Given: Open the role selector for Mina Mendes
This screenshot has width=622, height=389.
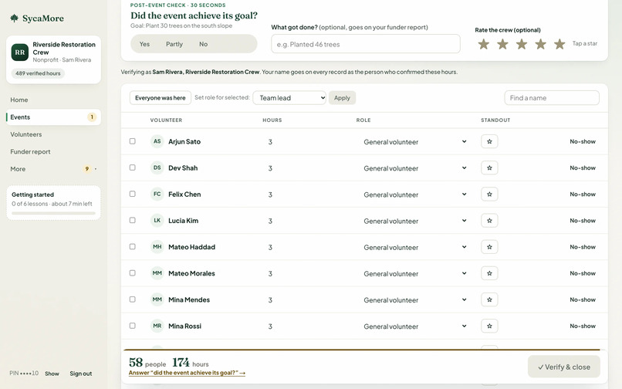Looking at the screenshot, I should point(414,299).
